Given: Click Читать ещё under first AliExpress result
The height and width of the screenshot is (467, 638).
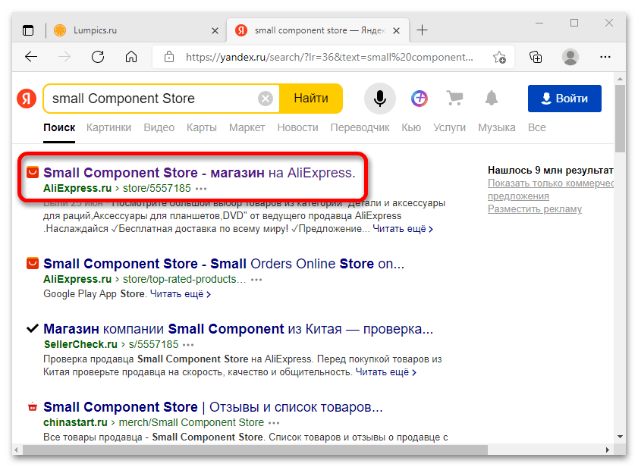Looking at the screenshot, I should coord(403,229).
